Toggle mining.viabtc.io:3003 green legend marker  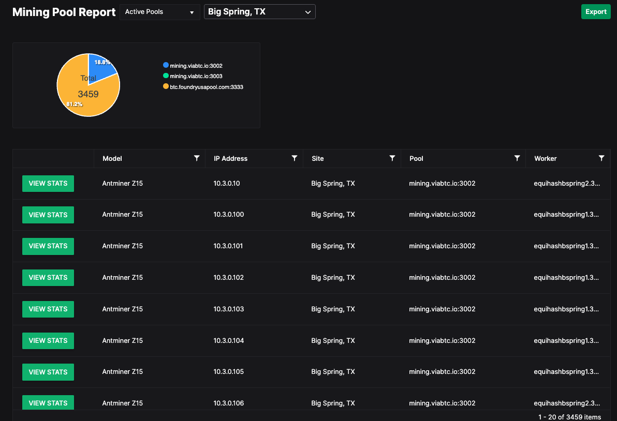(x=166, y=76)
